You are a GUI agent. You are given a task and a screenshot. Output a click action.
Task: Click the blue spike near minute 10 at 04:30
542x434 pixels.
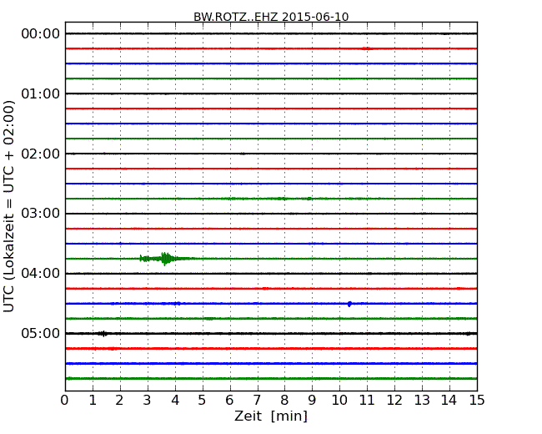point(349,304)
